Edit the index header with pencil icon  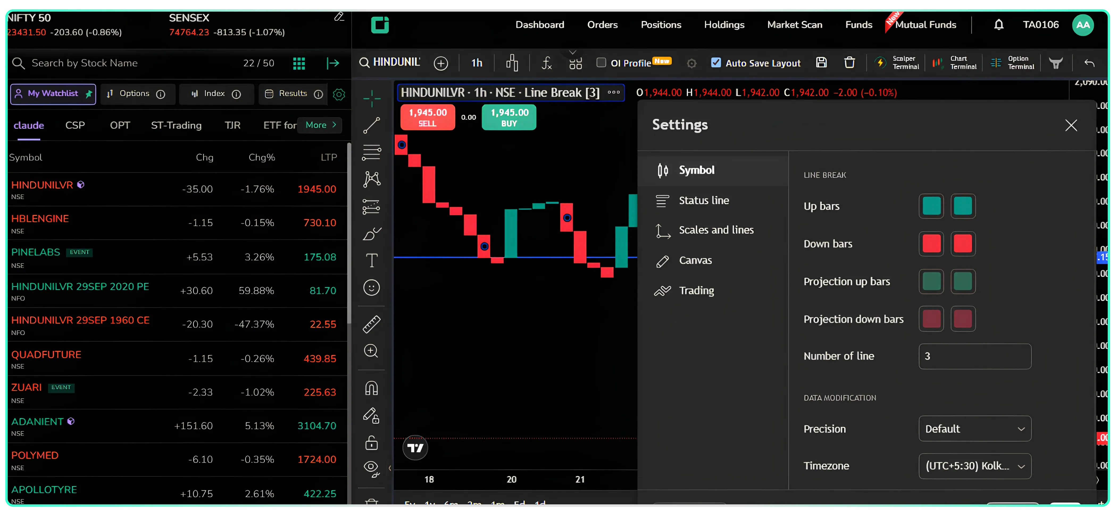(339, 17)
